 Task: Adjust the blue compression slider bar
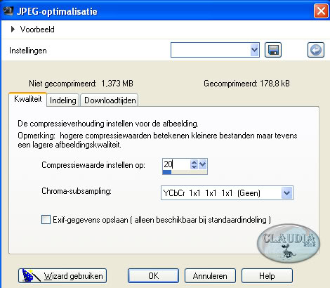point(185,172)
